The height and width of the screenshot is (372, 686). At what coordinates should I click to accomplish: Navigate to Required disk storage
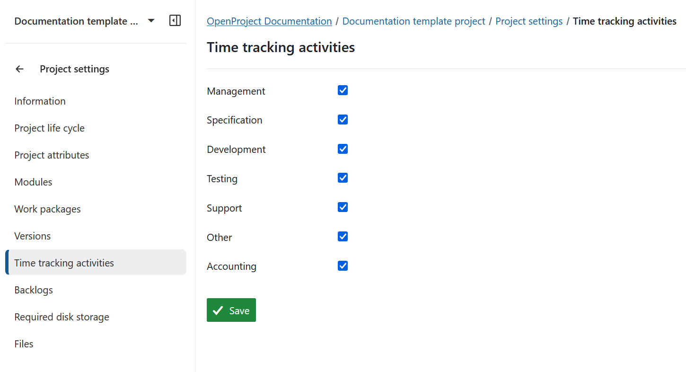62,317
